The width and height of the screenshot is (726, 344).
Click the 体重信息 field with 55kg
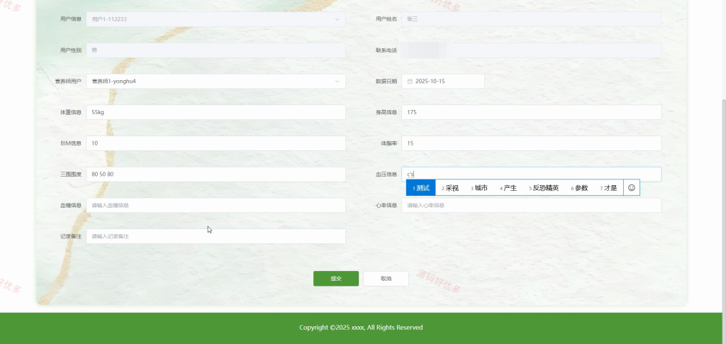(x=216, y=112)
